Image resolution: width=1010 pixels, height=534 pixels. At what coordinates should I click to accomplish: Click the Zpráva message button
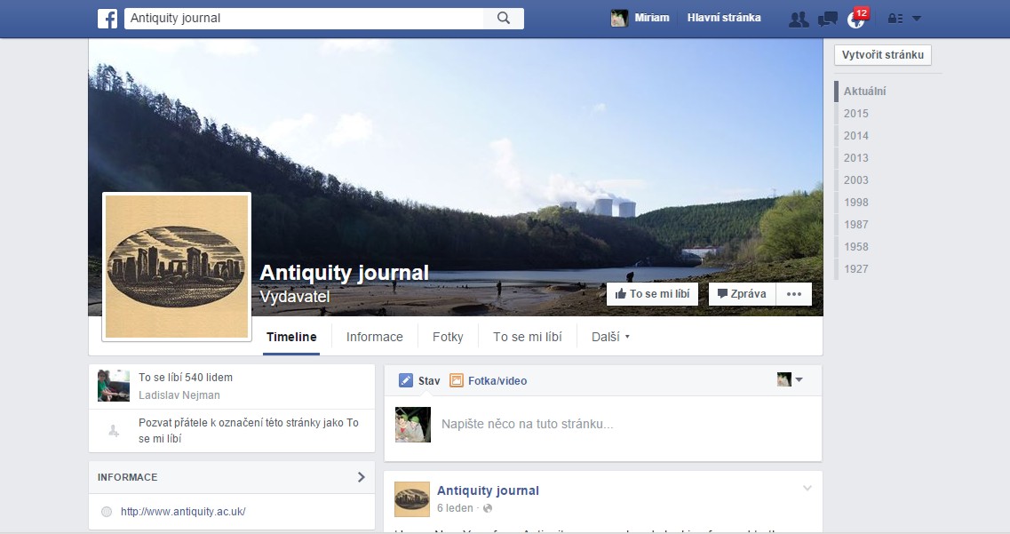tap(742, 294)
